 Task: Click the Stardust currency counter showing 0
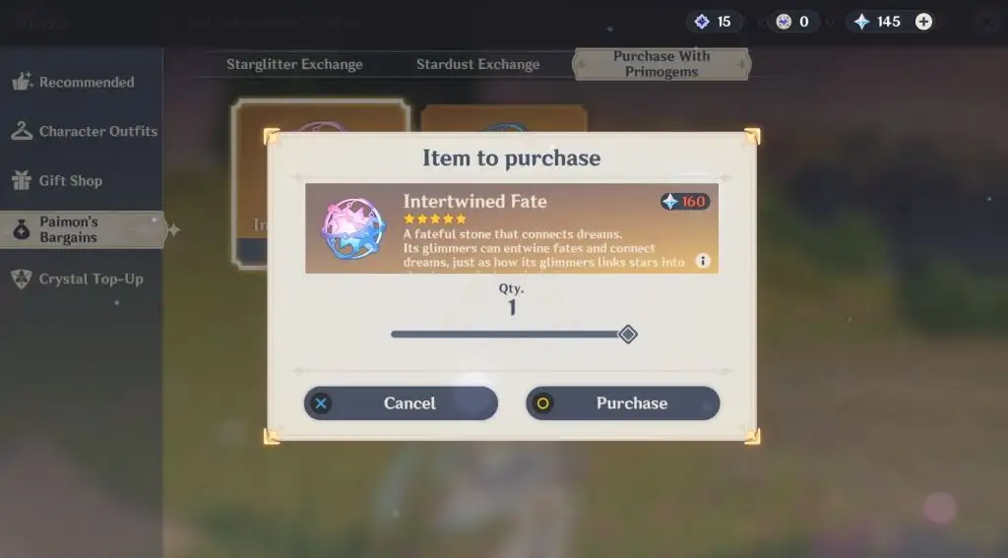coord(793,22)
